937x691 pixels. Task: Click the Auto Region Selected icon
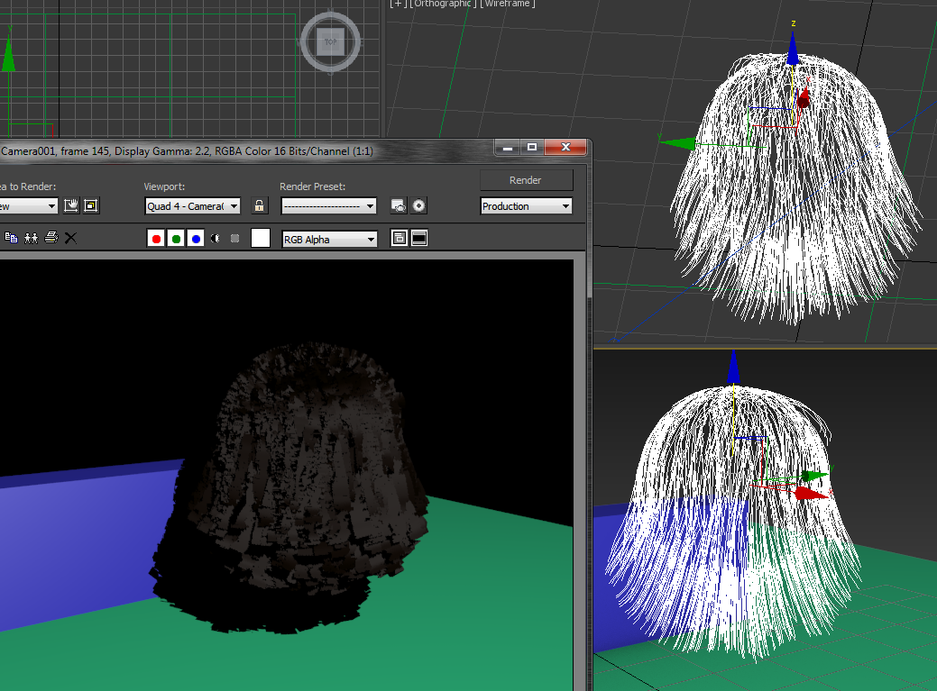pos(91,206)
